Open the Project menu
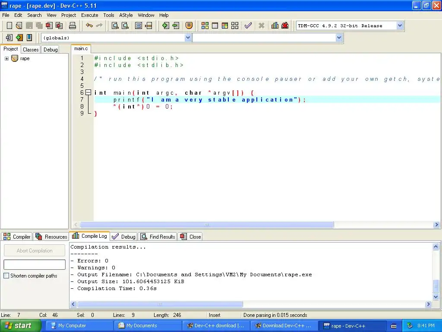442x332 pixels. pos(69,15)
